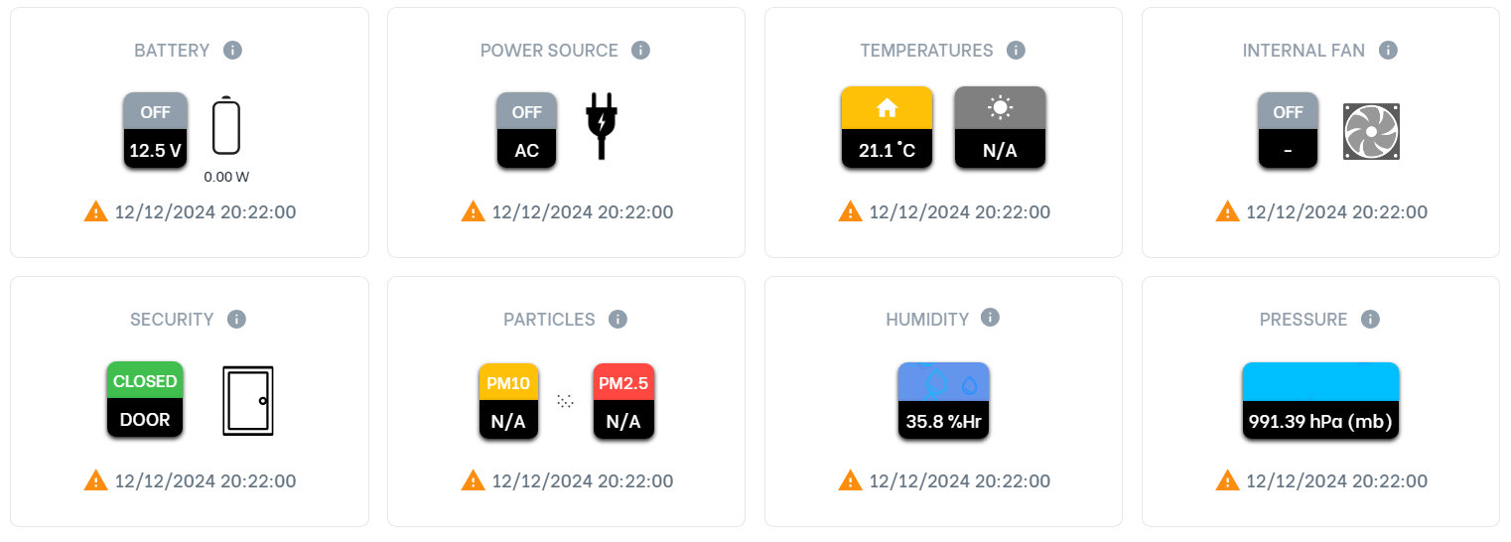Click the pressure 991.39 hPa tile

[1320, 401]
